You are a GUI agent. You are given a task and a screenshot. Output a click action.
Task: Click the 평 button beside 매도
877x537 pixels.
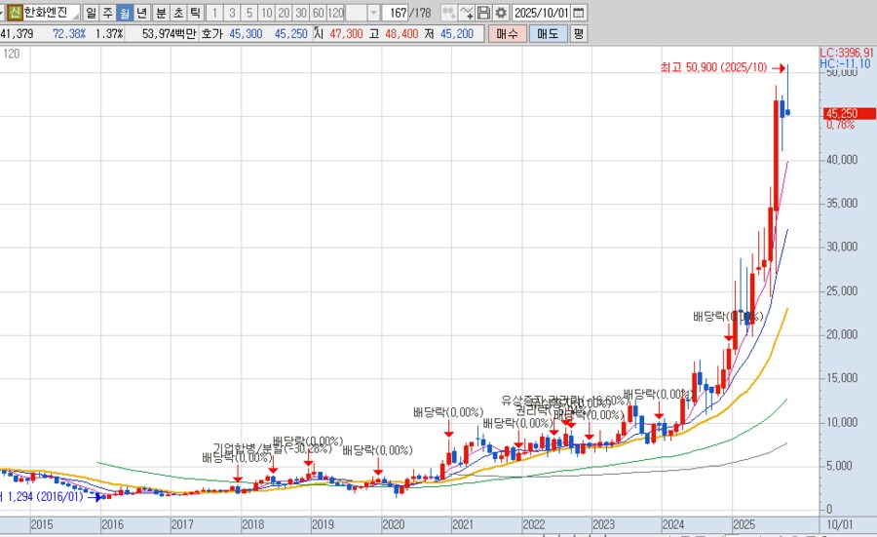[579, 33]
